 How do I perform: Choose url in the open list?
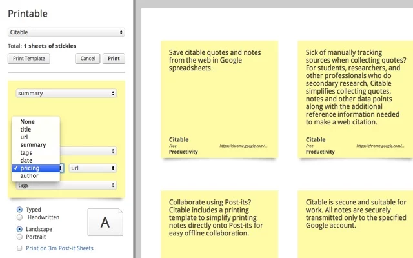click(x=36, y=137)
